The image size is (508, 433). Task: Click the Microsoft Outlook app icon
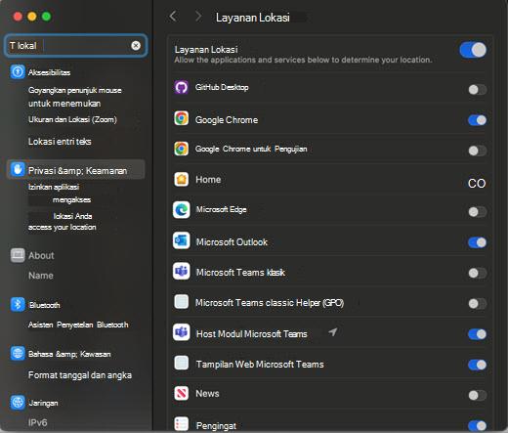pos(182,240)
